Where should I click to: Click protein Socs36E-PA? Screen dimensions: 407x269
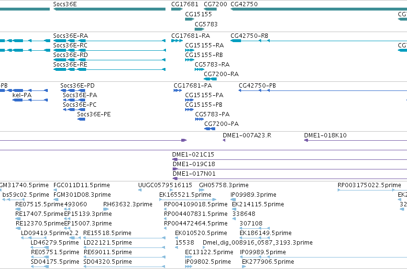pyautogui.click(x=74, y=100)
